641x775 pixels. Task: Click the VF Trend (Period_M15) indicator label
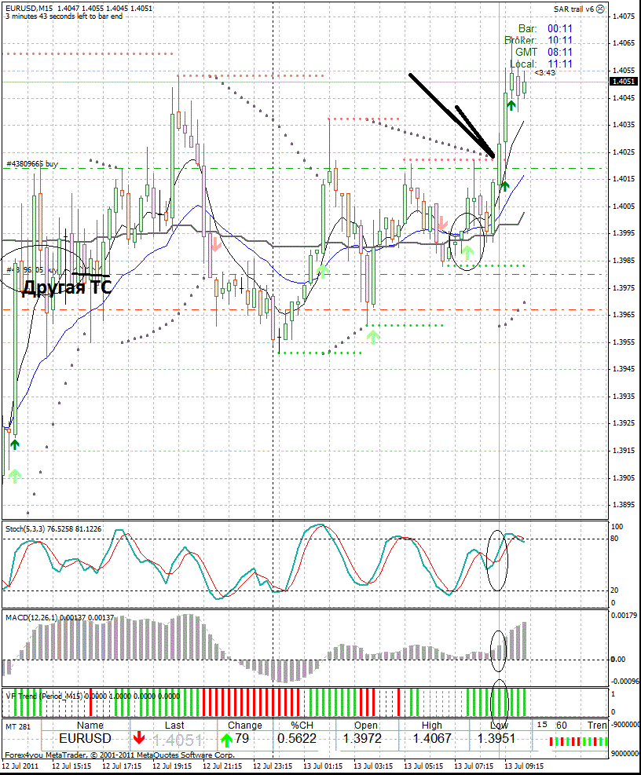pos(93,696)
